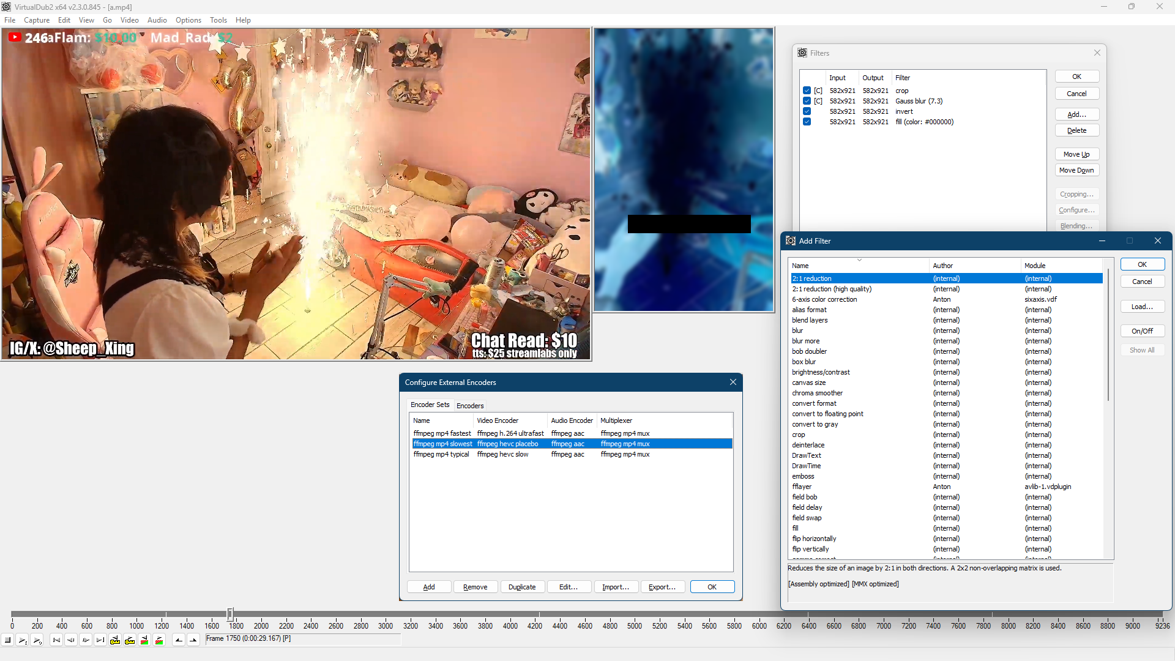Screen dimensions: 1175x661
Task: Select the 6-axis color correction filter
Action: (x=824, y=299)
